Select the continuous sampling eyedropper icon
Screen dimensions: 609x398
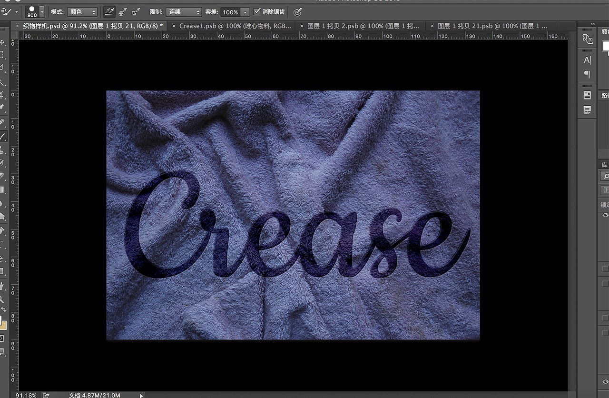click(x=109, y=11)
